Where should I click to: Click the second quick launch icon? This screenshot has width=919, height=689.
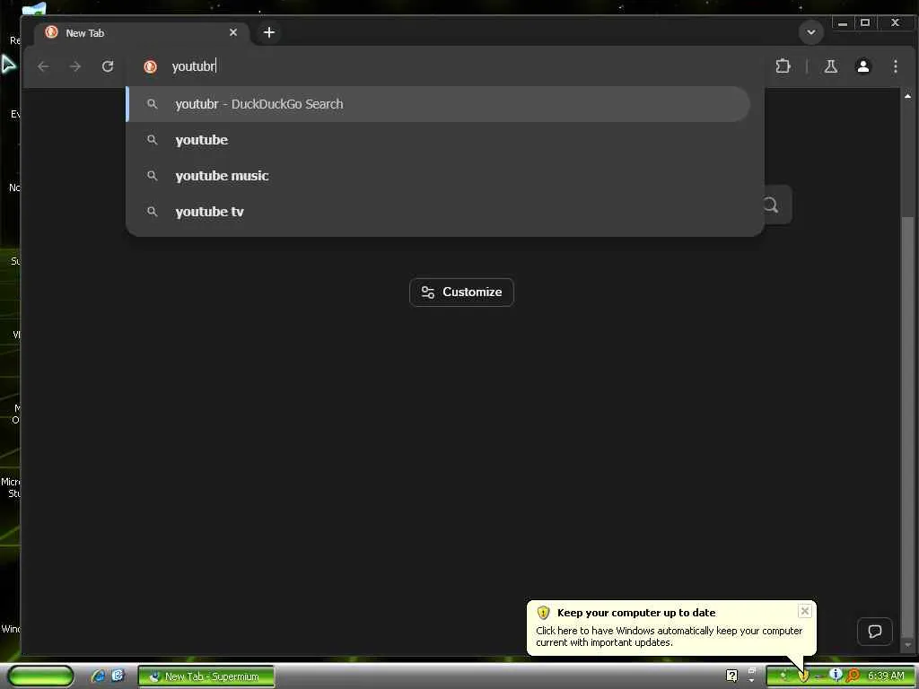118,676
